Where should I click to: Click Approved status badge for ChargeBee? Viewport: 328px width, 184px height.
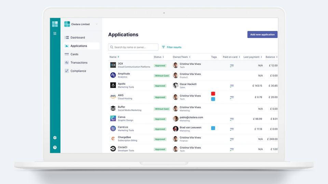pyautogui.click(x=160, y=139)
